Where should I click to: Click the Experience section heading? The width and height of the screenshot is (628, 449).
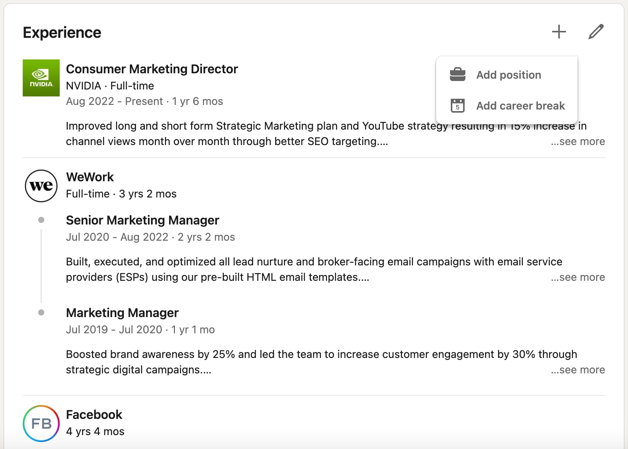(x=62, y=33)
